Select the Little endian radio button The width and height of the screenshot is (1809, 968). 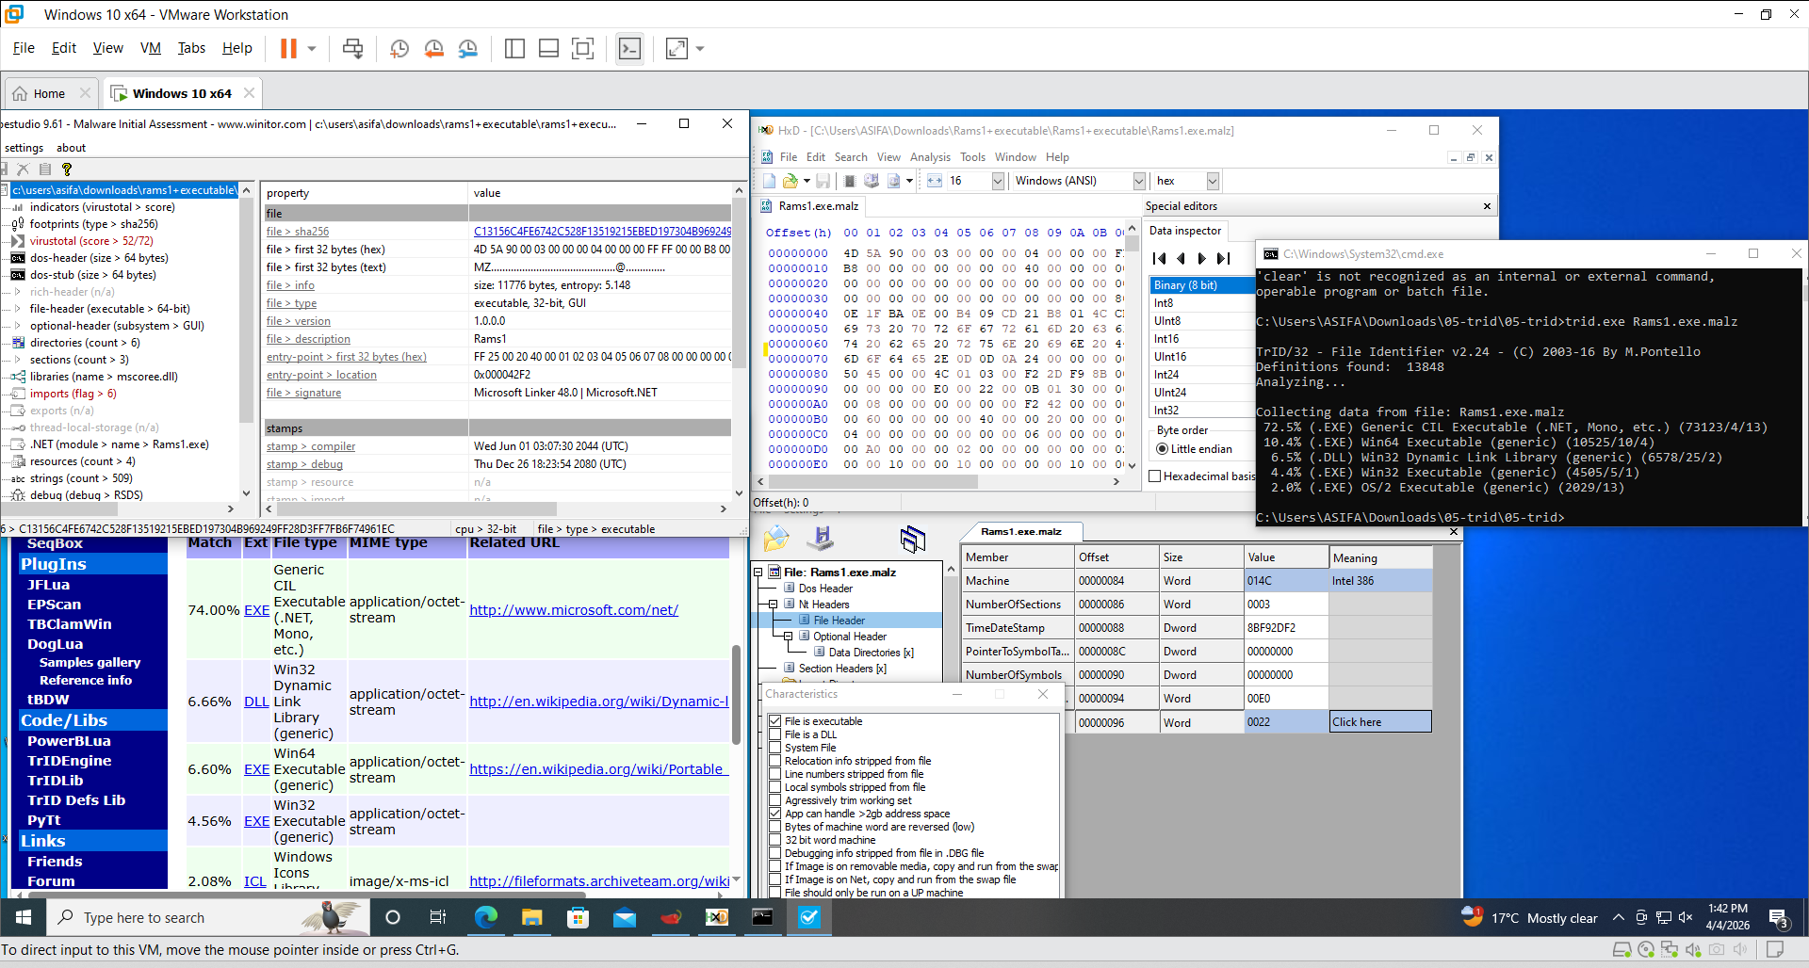[1162, 449]
